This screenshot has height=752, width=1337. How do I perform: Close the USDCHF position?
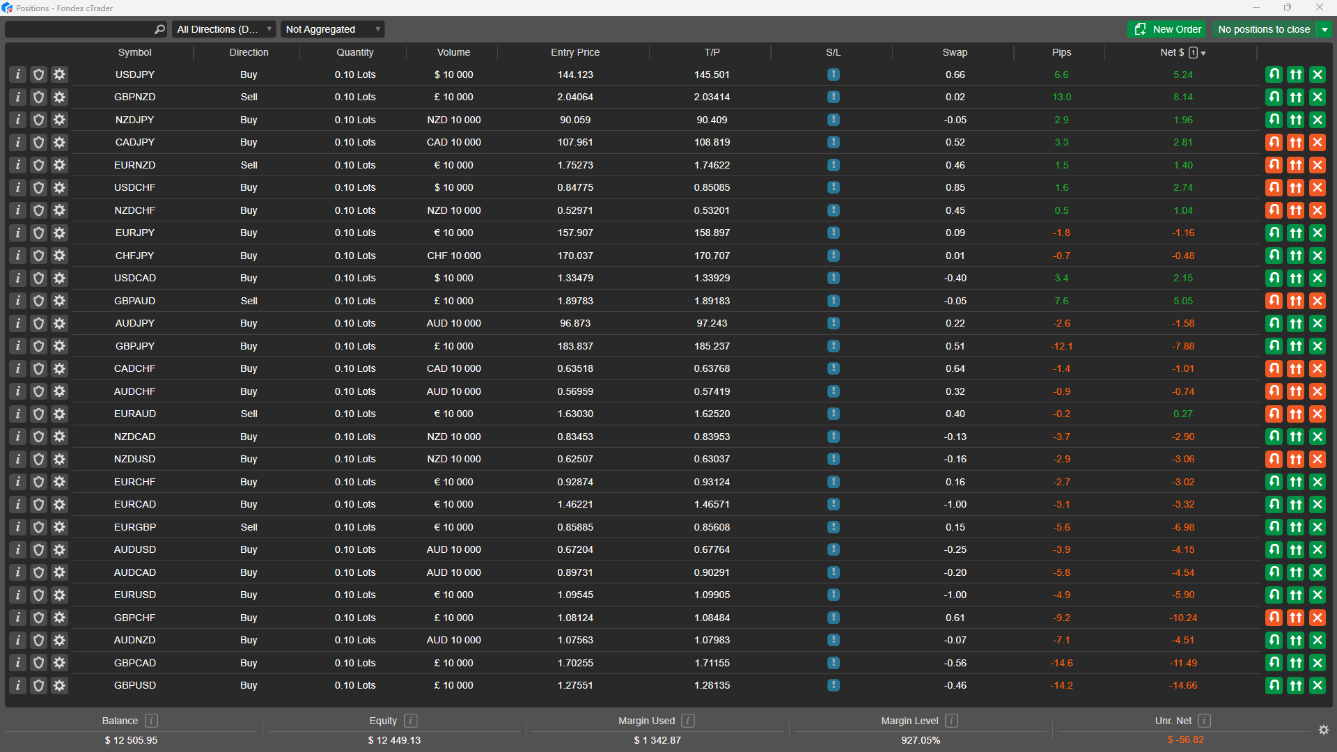(x=1317, y=187)
